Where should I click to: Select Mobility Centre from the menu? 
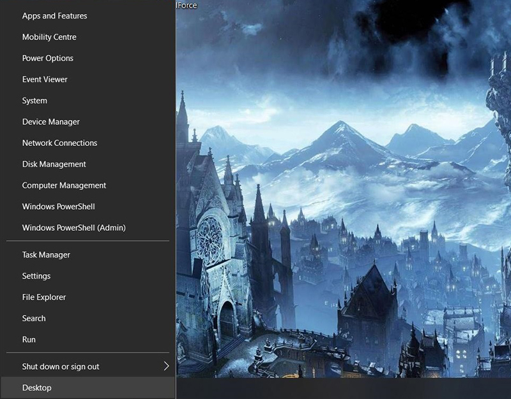pyautogui.click(x=49, y=37)
